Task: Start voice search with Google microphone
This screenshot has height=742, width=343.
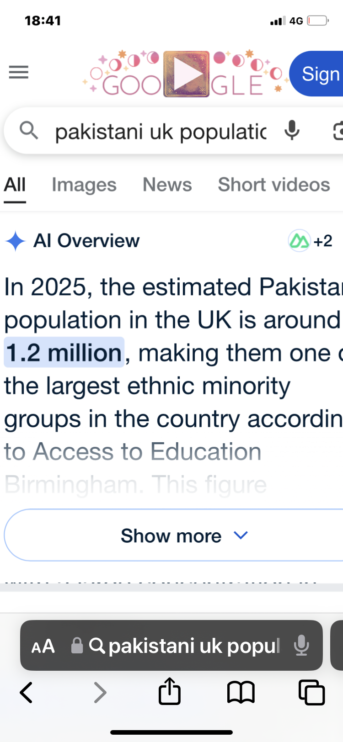Action: coord(292,131)
